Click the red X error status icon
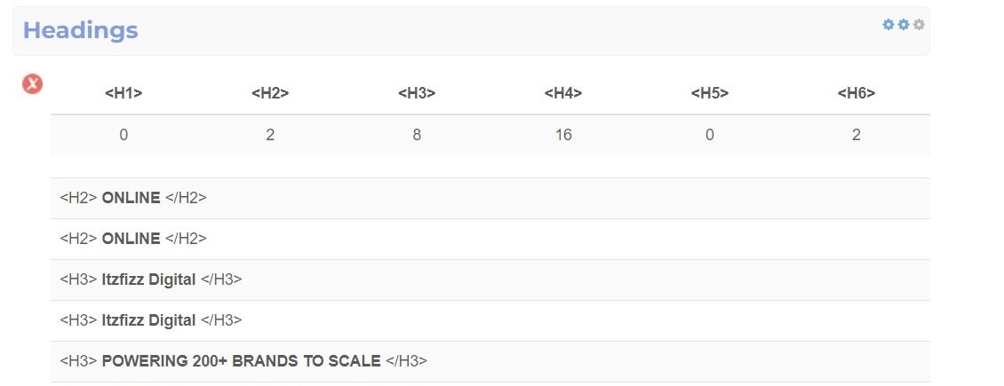The image size is (1004, 386). 33,83
